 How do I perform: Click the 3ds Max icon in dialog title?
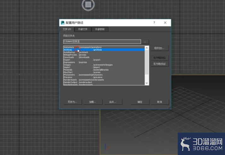click(x=63, y=23)
